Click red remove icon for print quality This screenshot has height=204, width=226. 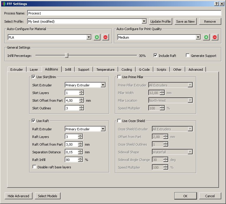[215, 37]
